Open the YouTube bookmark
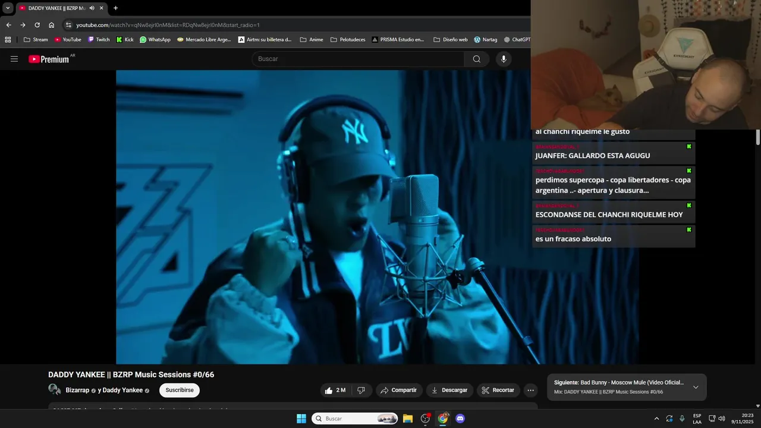Viewport: 761px width, 428px height. pyautogui.click(x=67, y=40)
